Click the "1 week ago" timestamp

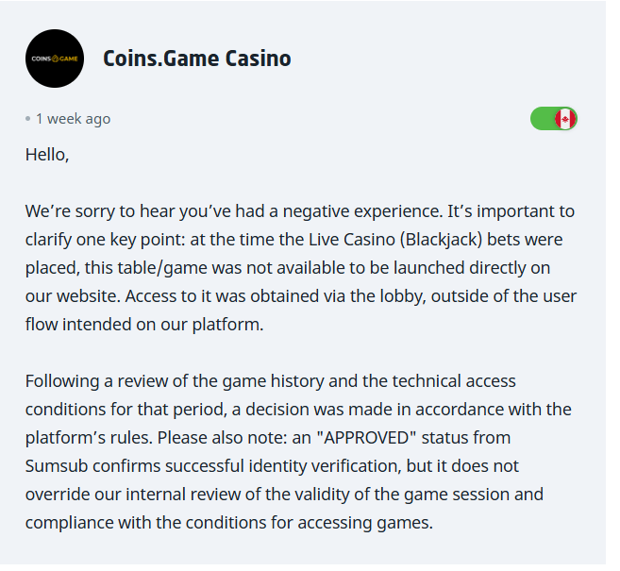point(73,119)
